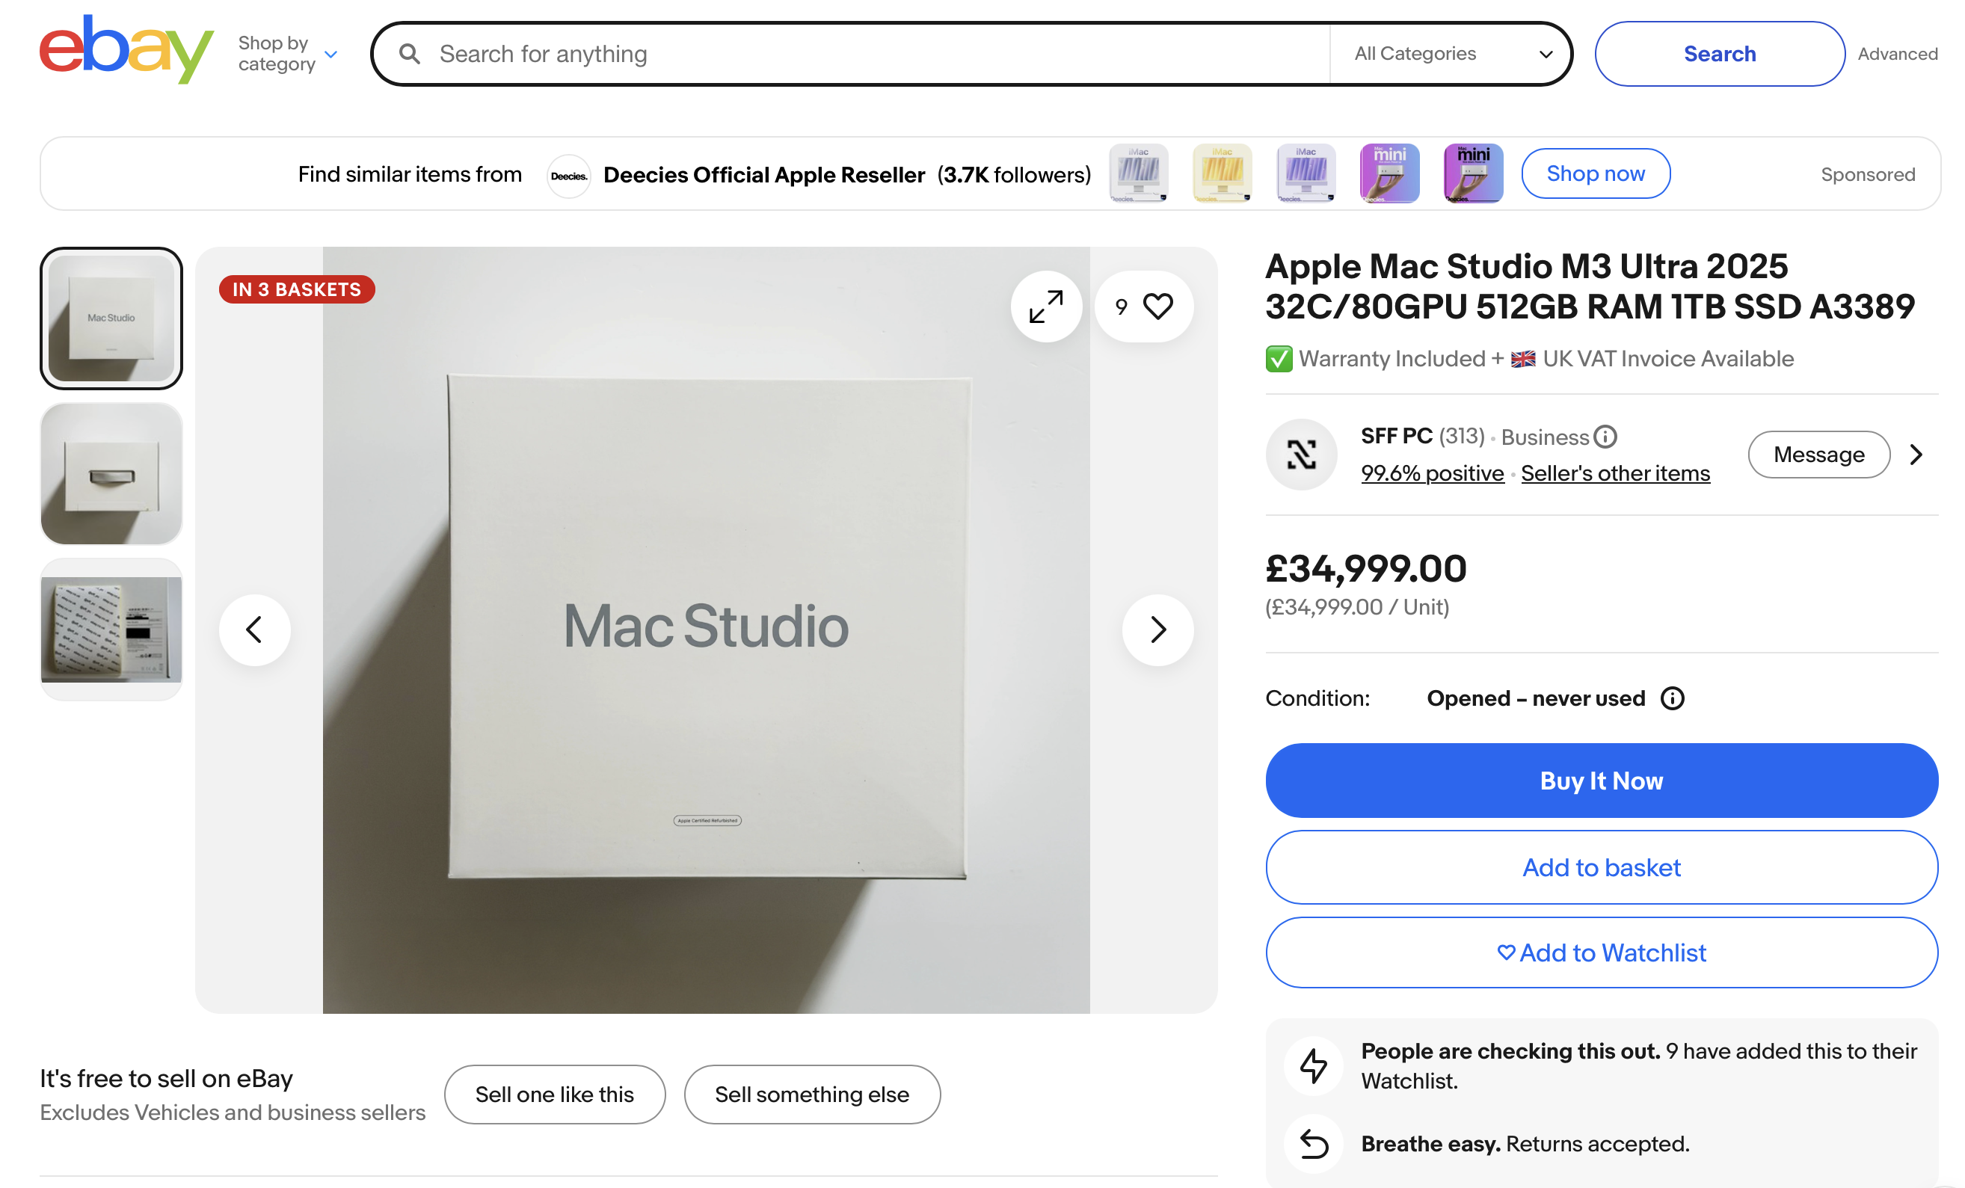
Task: Click the heart watch icon on image
Action: click(x=1158, y=307)
